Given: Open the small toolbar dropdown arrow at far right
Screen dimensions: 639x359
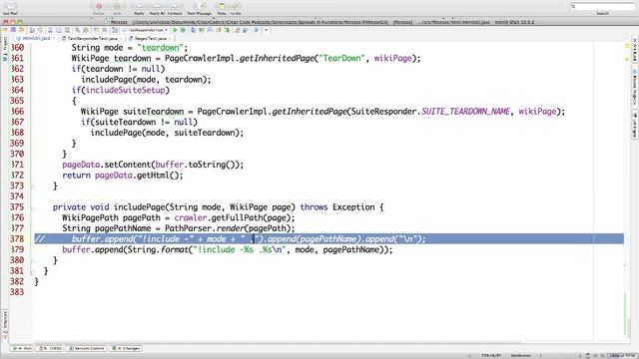Looking at the screenshot, I should click(267, 30).
